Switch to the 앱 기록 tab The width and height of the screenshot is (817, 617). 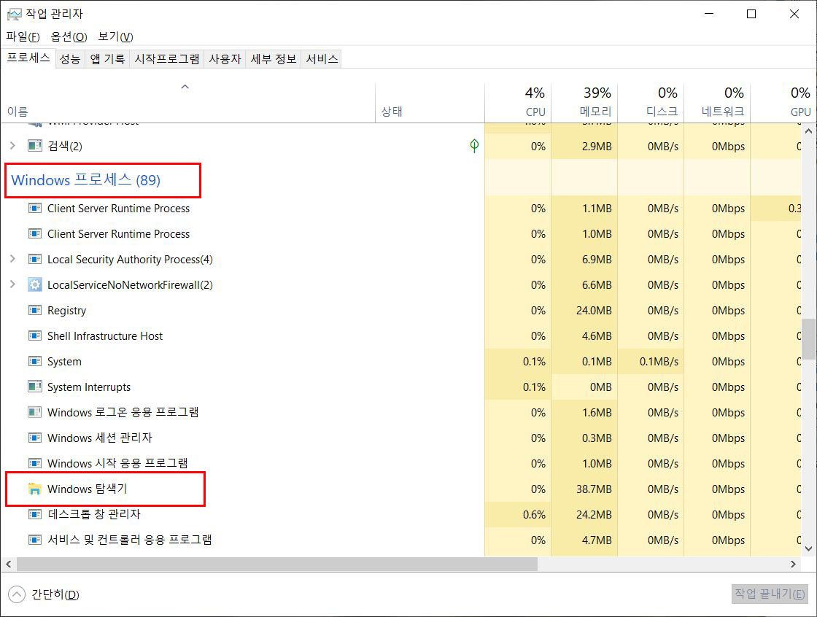107,59
